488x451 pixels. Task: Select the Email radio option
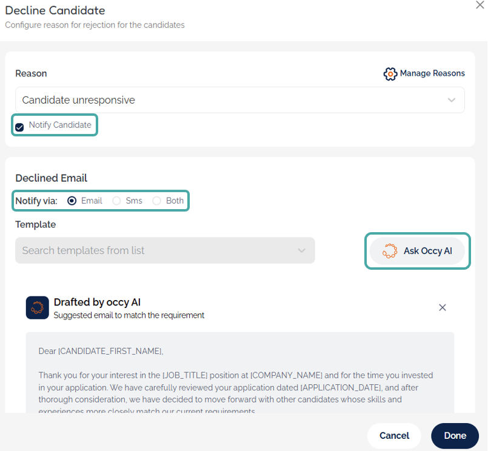click(x=72, y=201)
